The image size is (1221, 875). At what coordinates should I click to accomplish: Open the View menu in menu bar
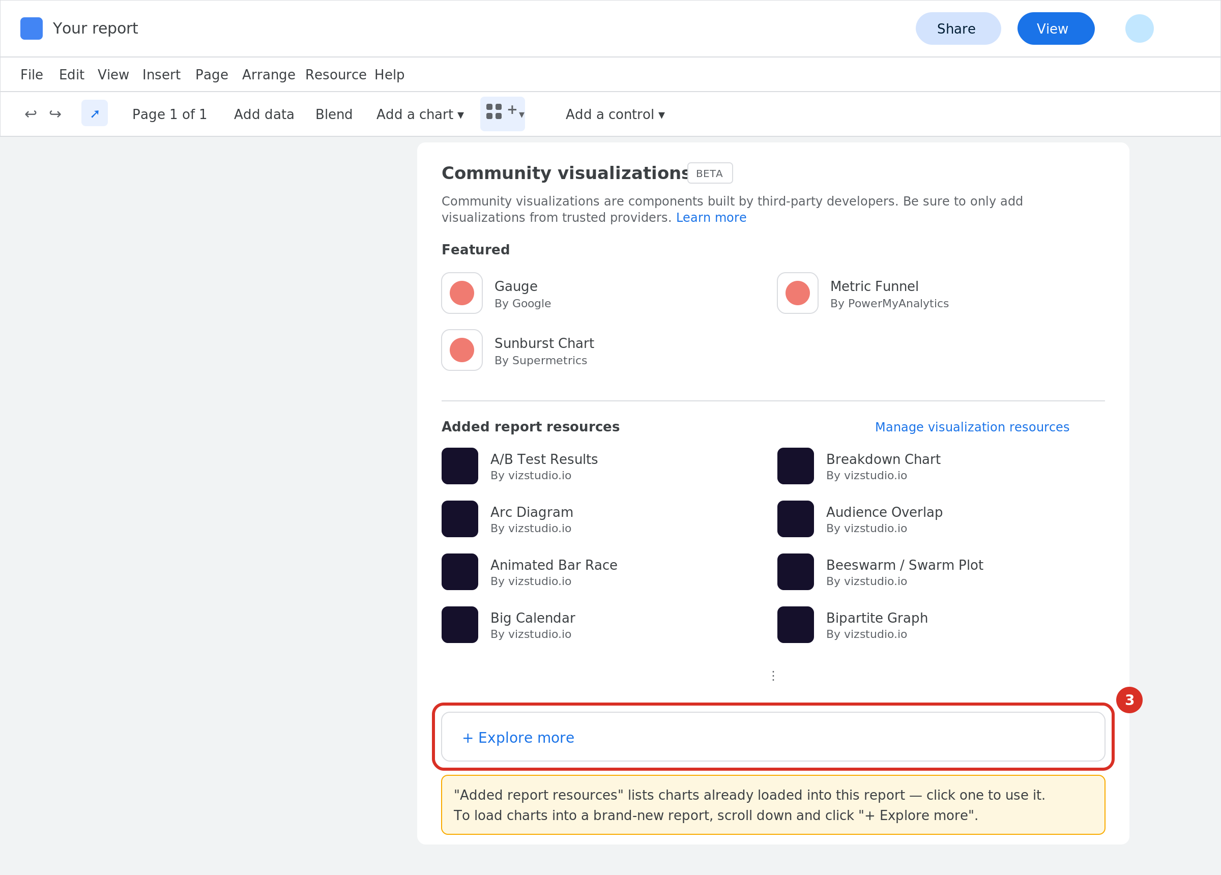(x=113, y=74)
